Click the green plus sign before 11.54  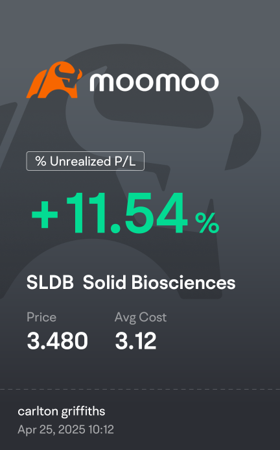45,214
